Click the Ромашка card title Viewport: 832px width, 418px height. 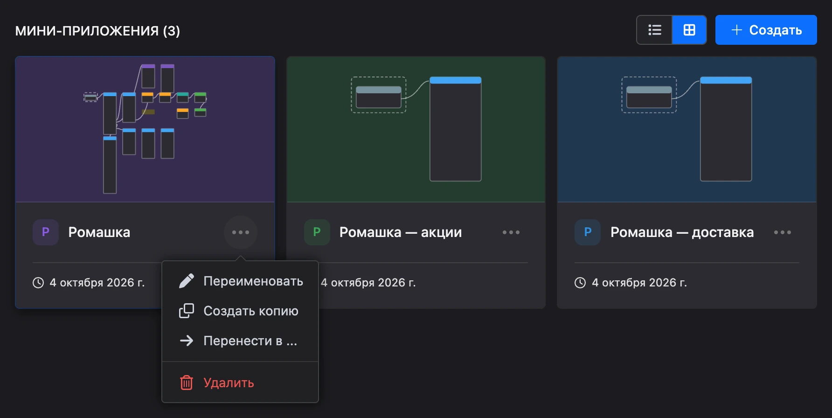(x=99, y=232)
